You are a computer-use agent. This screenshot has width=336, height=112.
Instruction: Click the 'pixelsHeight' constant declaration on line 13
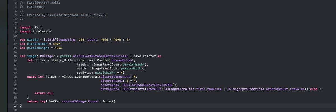pyautogui.click(x=38, y=48)
